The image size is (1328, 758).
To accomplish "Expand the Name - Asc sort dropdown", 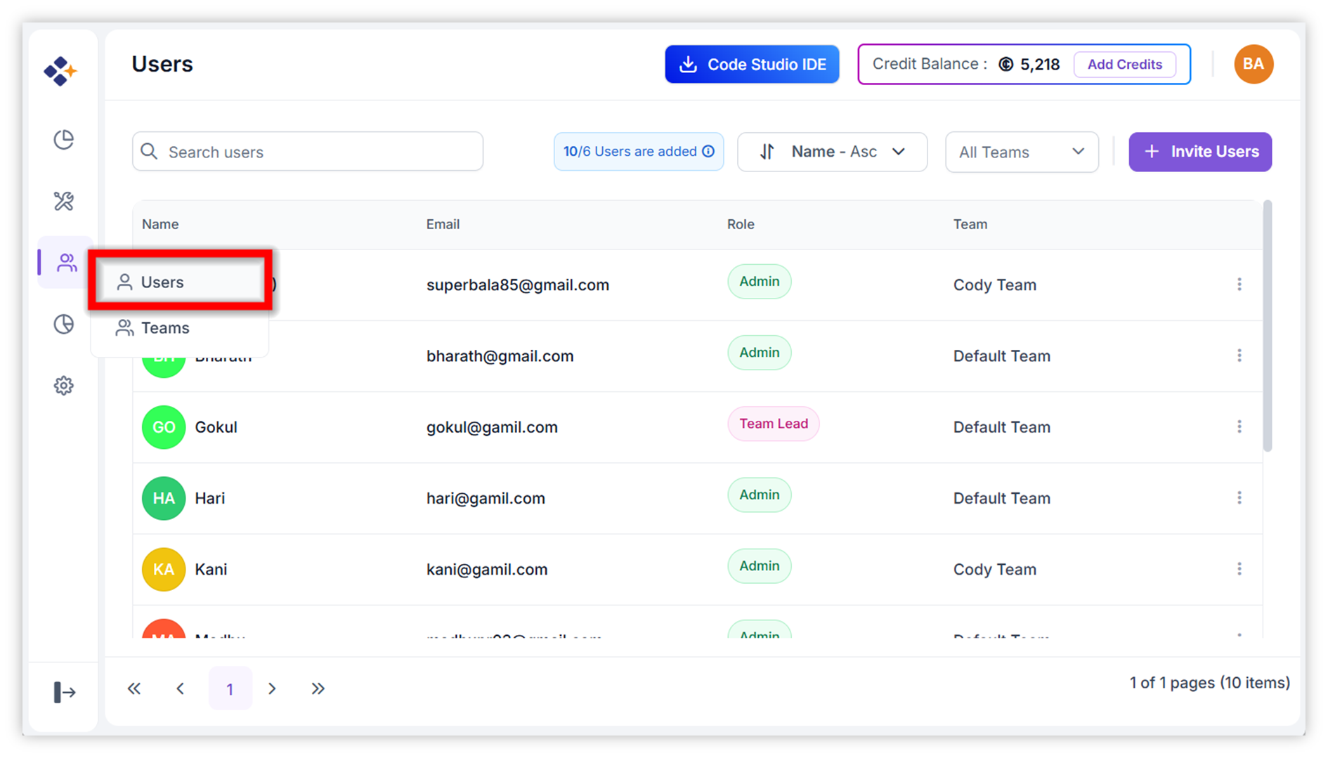I will pos(832,152).
